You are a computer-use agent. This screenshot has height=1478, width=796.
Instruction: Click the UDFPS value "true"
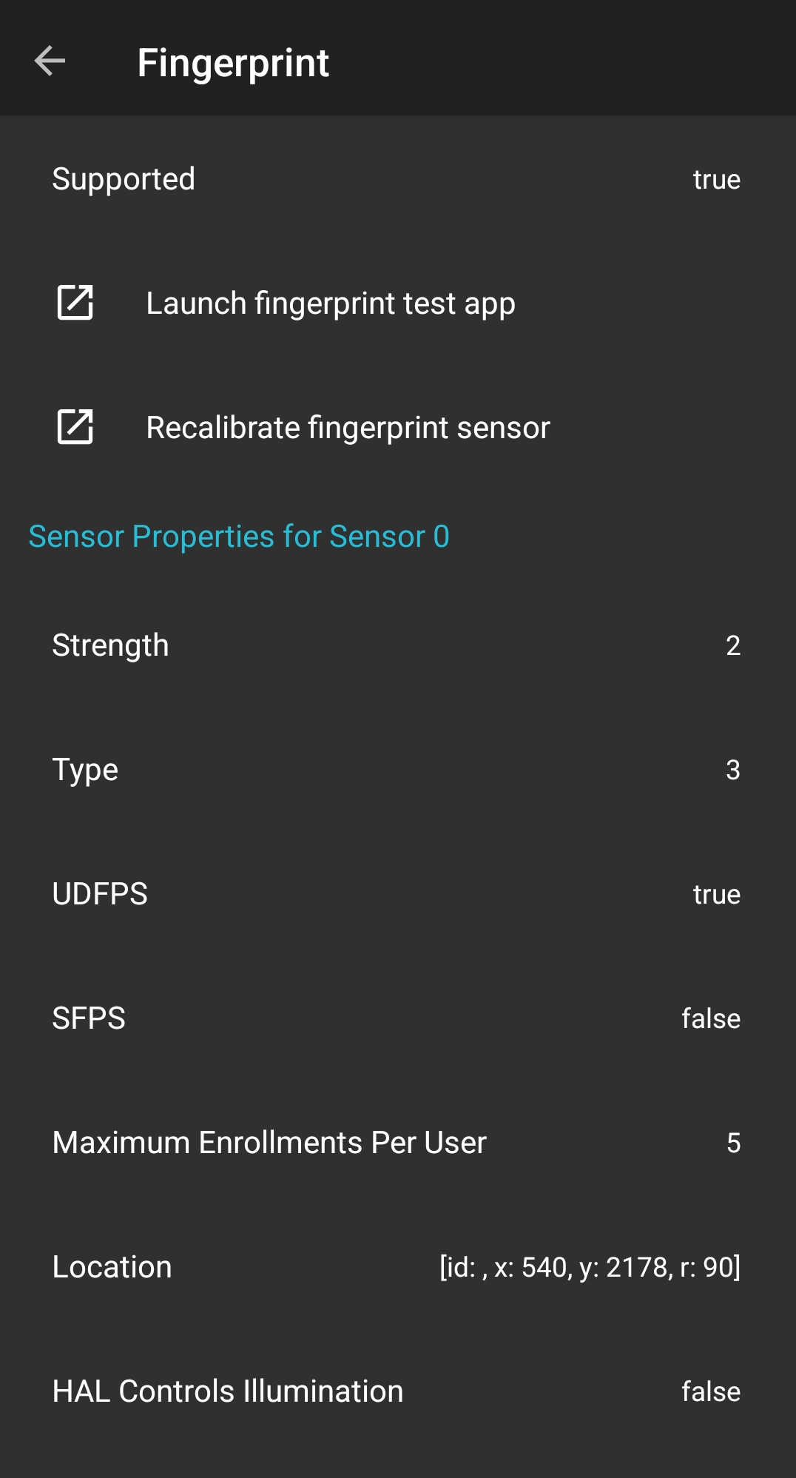716,895
